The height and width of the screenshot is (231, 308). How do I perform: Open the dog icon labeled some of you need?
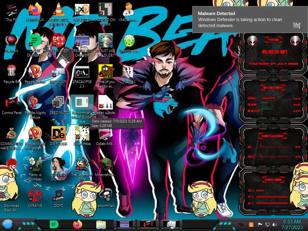click(105, 76)
